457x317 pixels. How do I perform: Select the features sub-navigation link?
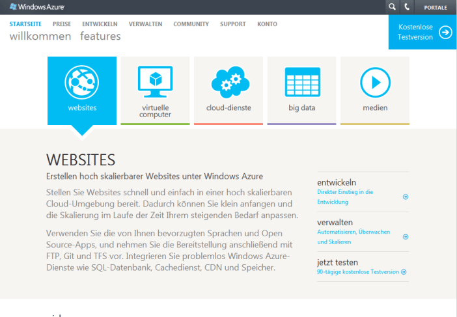100,36
